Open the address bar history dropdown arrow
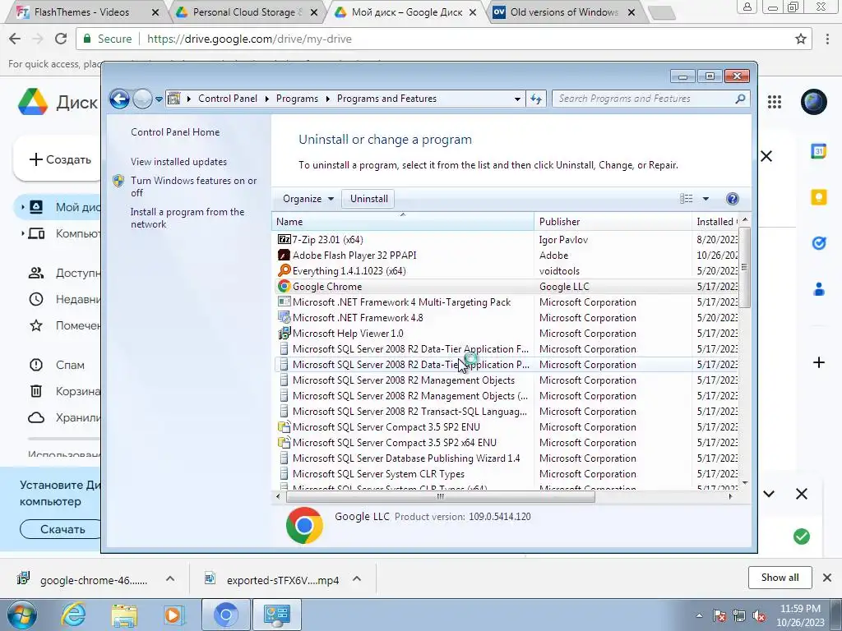 (517, 99)
